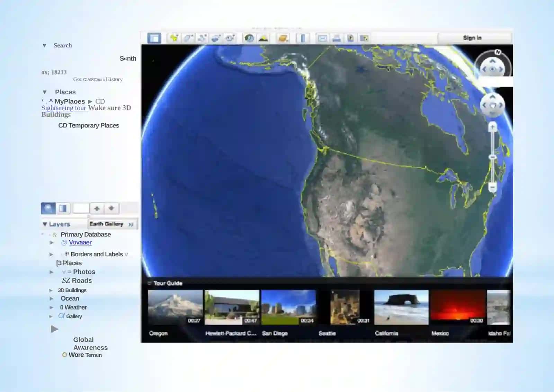
Task: Click the look-left arrow on the compass ring
Action: pyautogui.click(x=484, y=69)
